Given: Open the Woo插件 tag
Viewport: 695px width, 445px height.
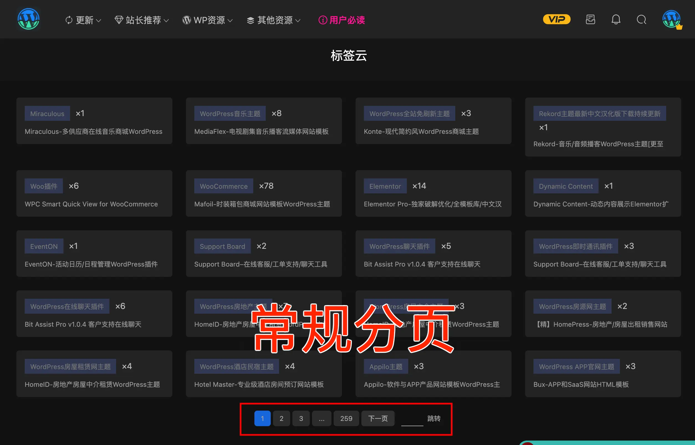Looking at the screenshot, I should 44,186.
